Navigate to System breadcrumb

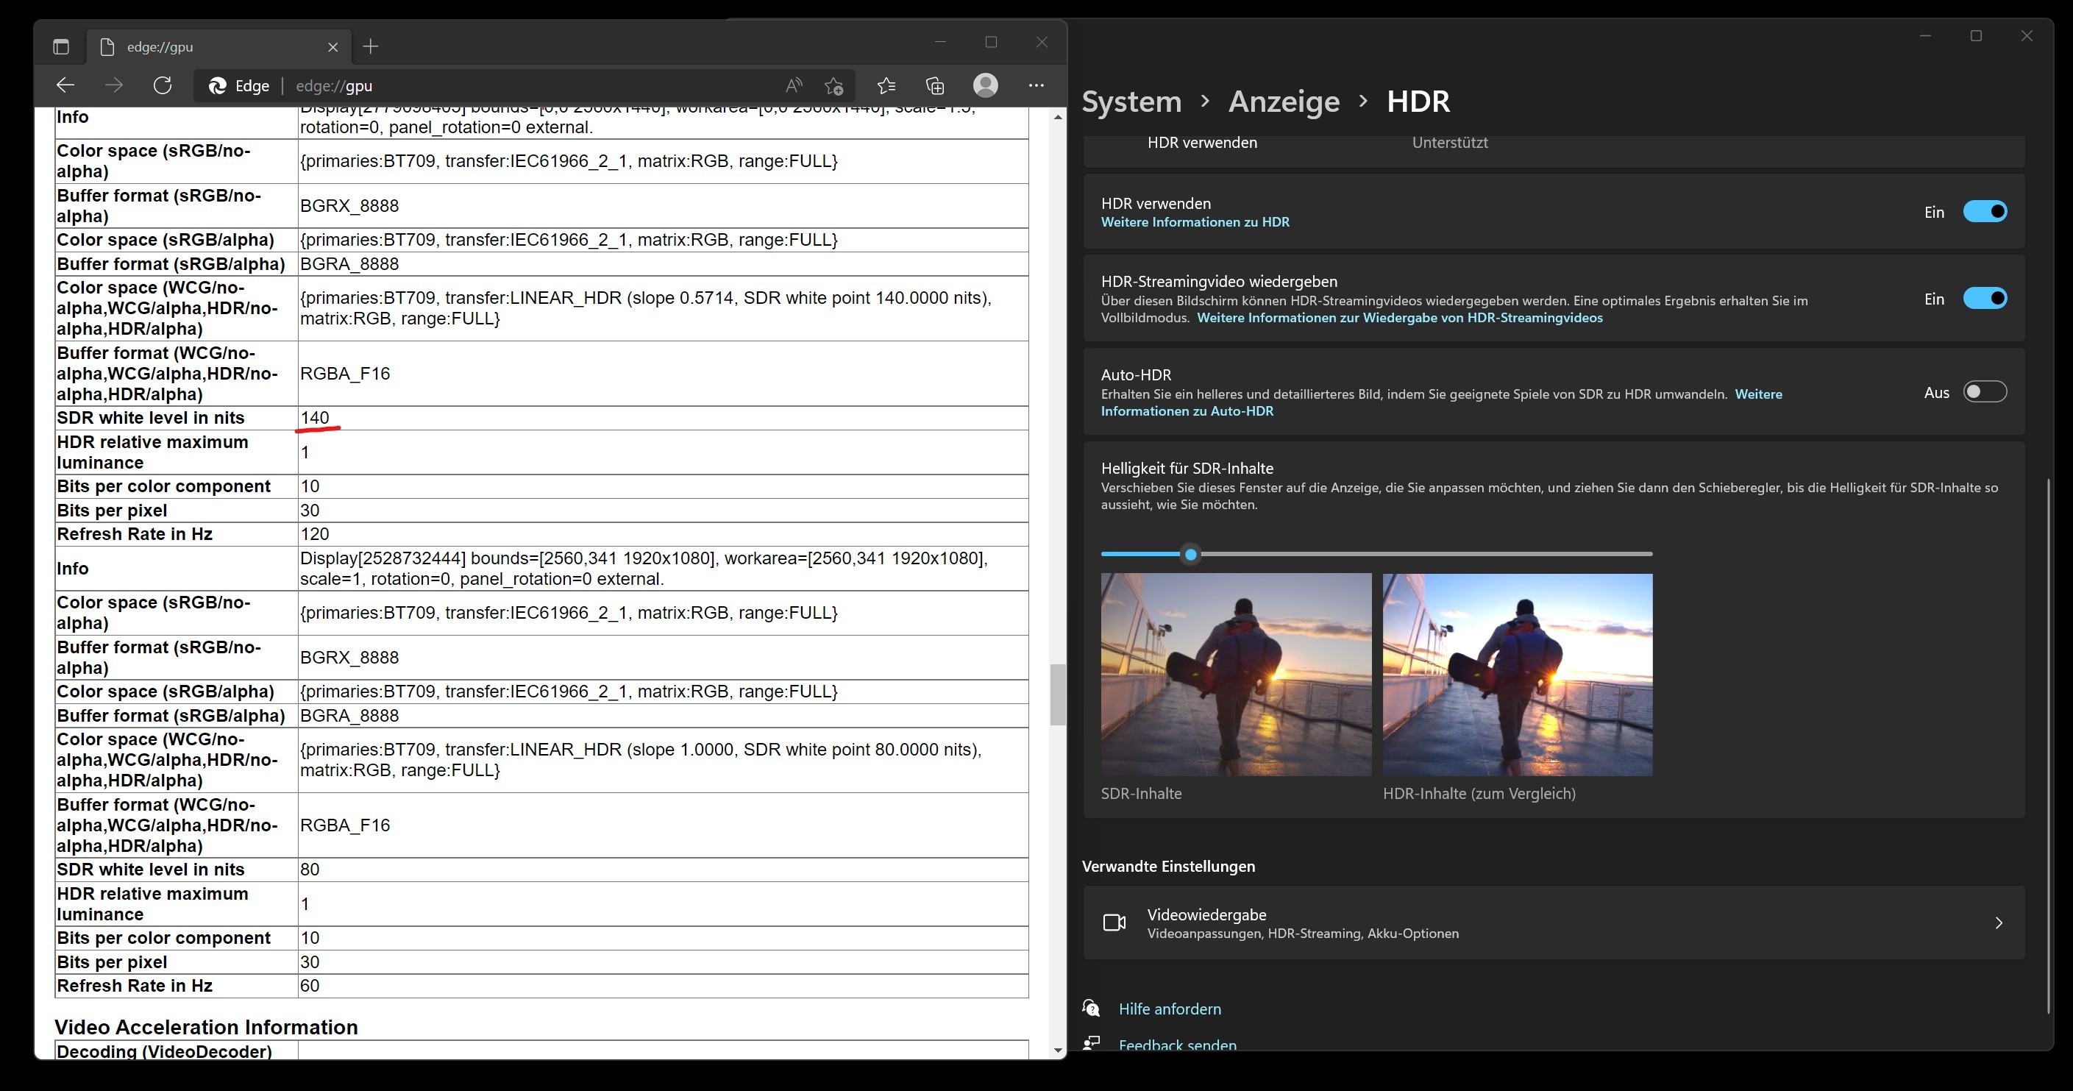[1131, 102]
